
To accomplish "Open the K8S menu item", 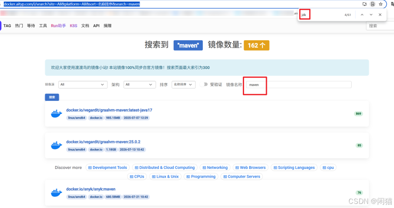I will tap(73, 26).
